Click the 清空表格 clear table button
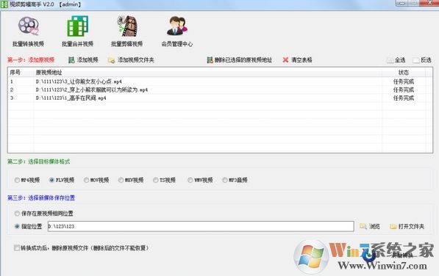 (x=297, y=59)
